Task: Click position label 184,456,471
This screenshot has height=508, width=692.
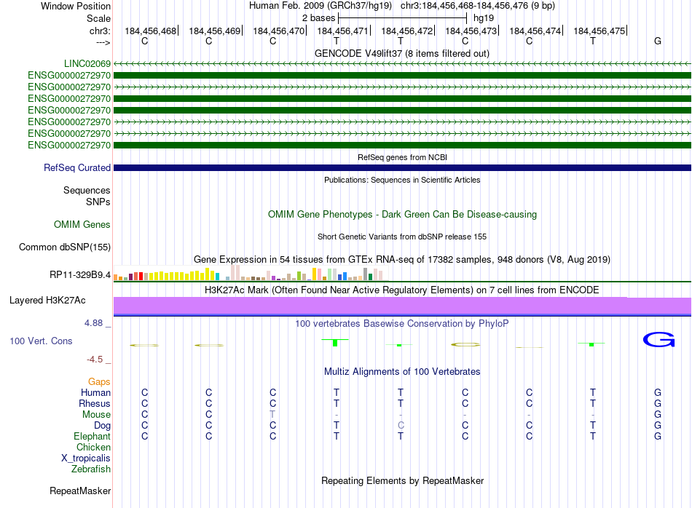Action: pyautogui.click(x=342, y=31)
